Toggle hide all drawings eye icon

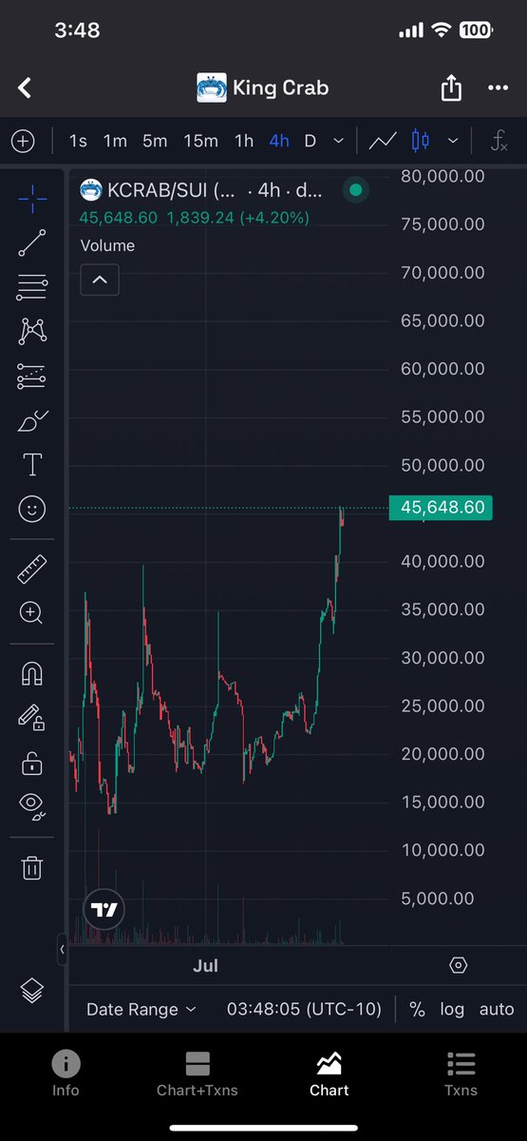click(32, 806)
